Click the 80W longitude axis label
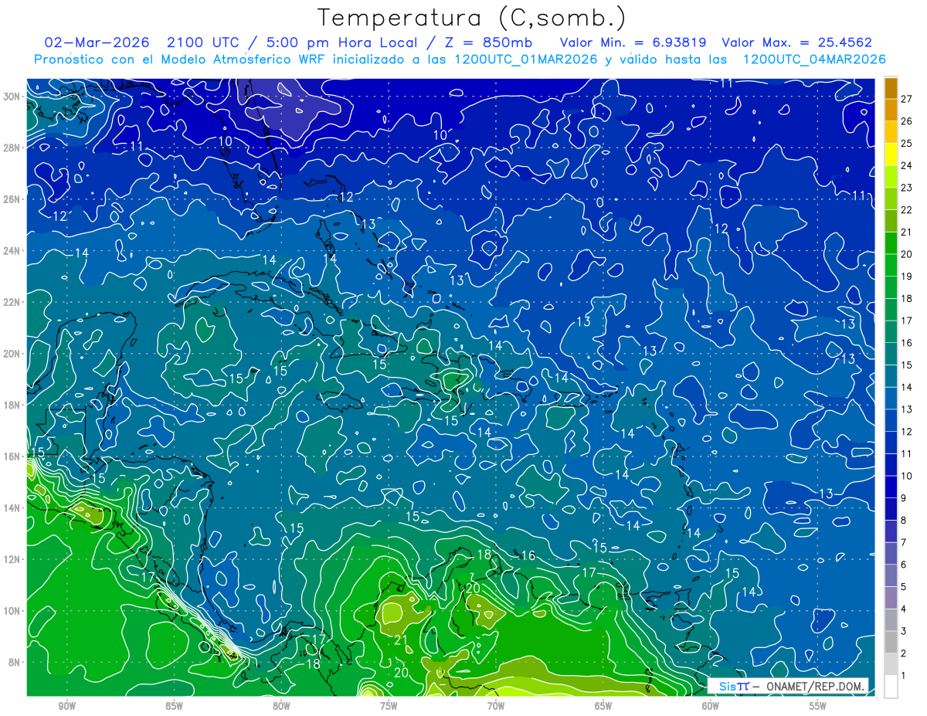Image resolution: width=927 pixels, height=716 pixels. tap(281, 706)
